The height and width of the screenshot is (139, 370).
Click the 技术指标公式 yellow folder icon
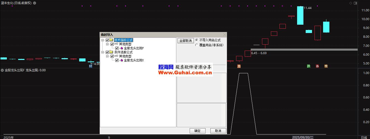point(111,40)
